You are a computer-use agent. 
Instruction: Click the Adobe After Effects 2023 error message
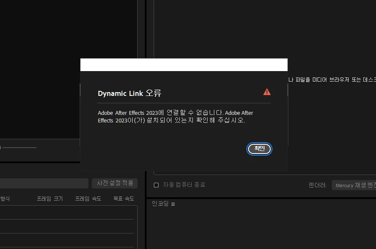tap(175, 117)
